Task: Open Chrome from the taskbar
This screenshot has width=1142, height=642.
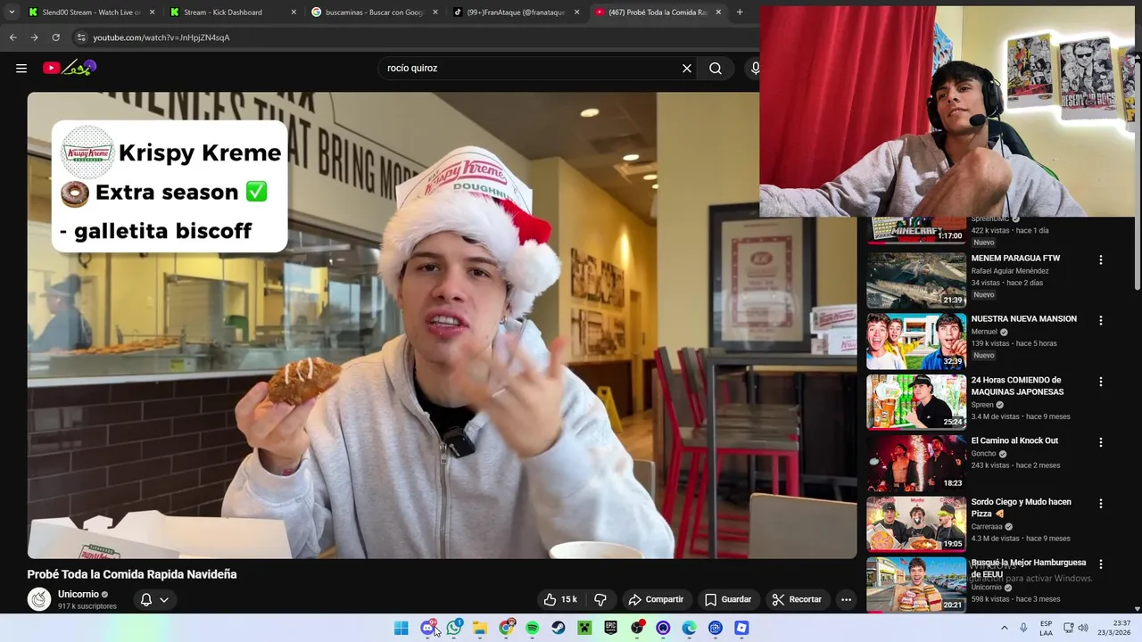Action: [x=506, y=628]
